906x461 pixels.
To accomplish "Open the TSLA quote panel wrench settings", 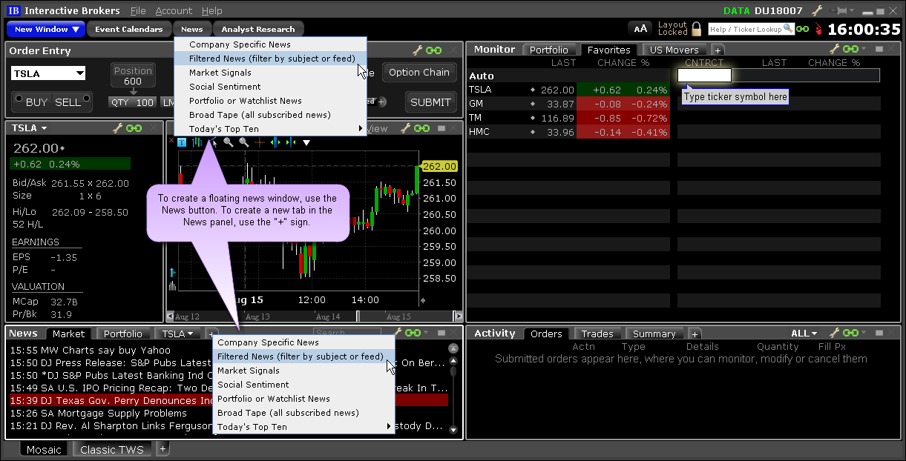I will coord(118,128).
